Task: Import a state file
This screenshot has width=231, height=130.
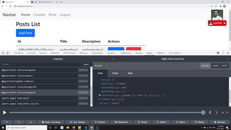Action: (162, 122)
